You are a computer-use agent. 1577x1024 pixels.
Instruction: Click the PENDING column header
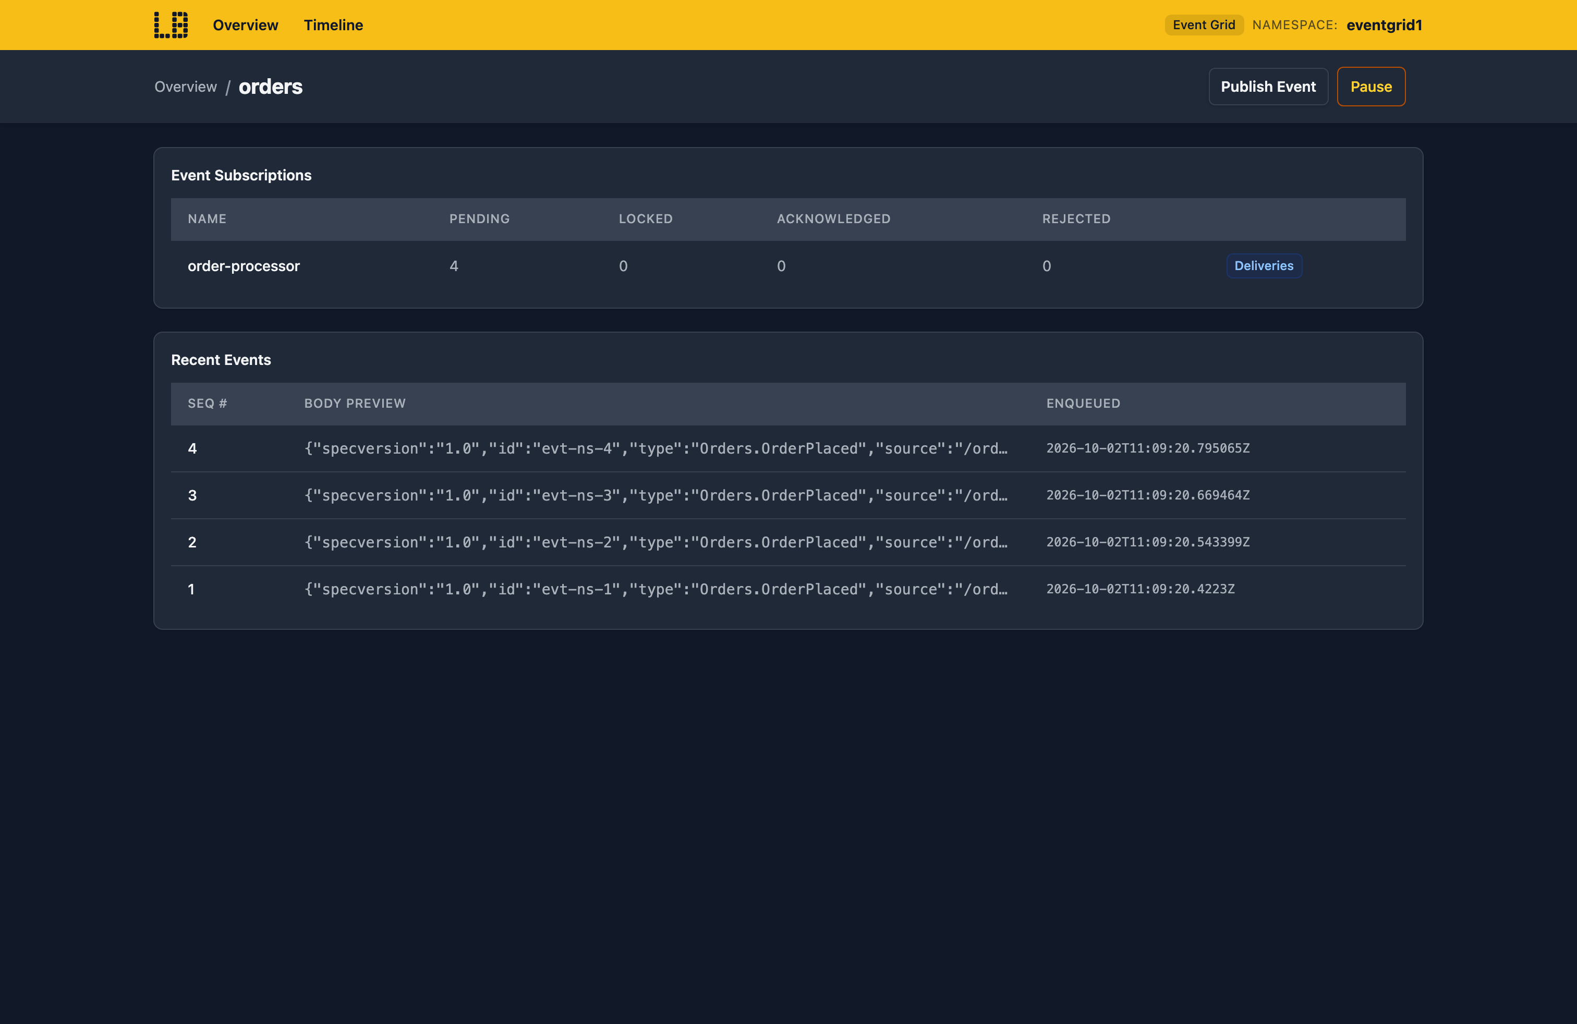pyautogui.click(x=480, y=219)
